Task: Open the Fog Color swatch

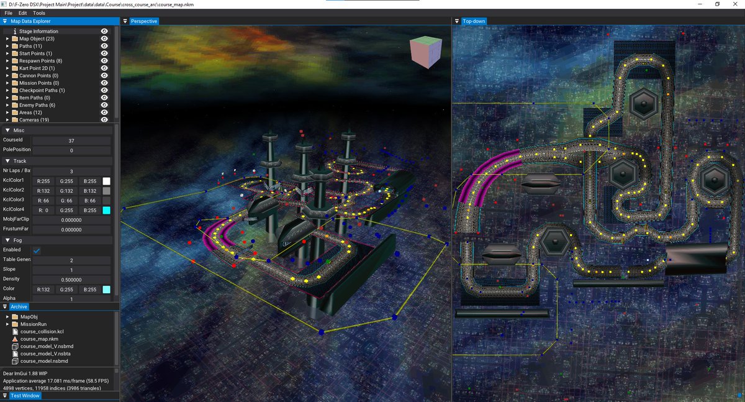Action: (x=106, y=290)
